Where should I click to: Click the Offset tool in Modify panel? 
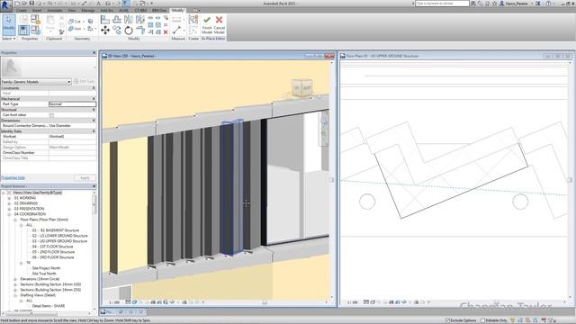point(117,20)
